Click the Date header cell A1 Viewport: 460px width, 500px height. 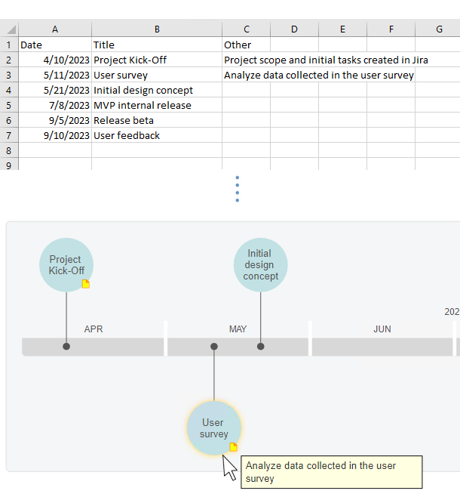pyautogui.click(x=55, y=45)
